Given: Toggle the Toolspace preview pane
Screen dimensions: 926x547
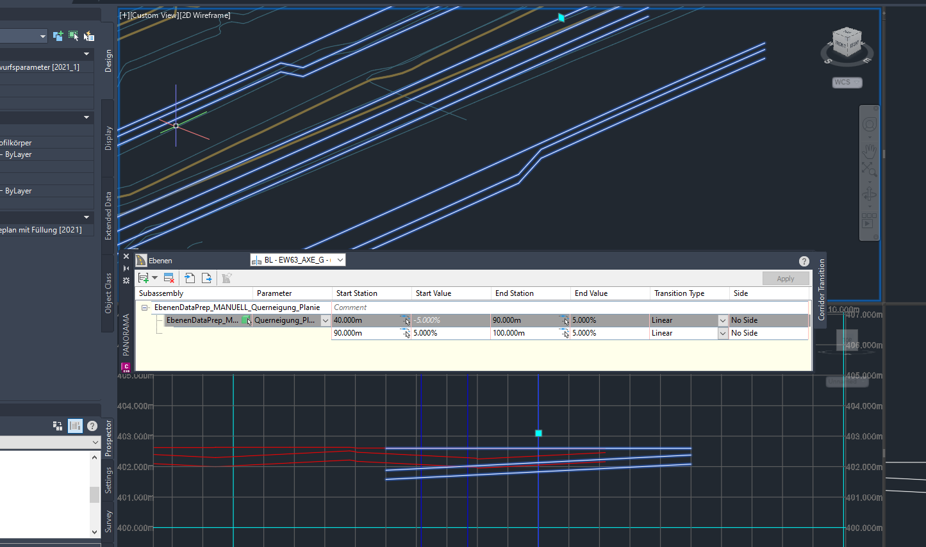Looking at the screenshot, I should coord(75,425).
